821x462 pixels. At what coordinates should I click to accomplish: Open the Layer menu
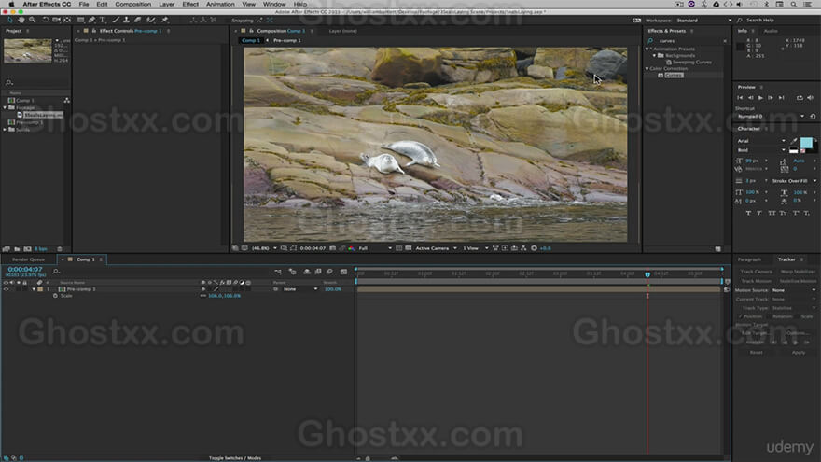166,4
